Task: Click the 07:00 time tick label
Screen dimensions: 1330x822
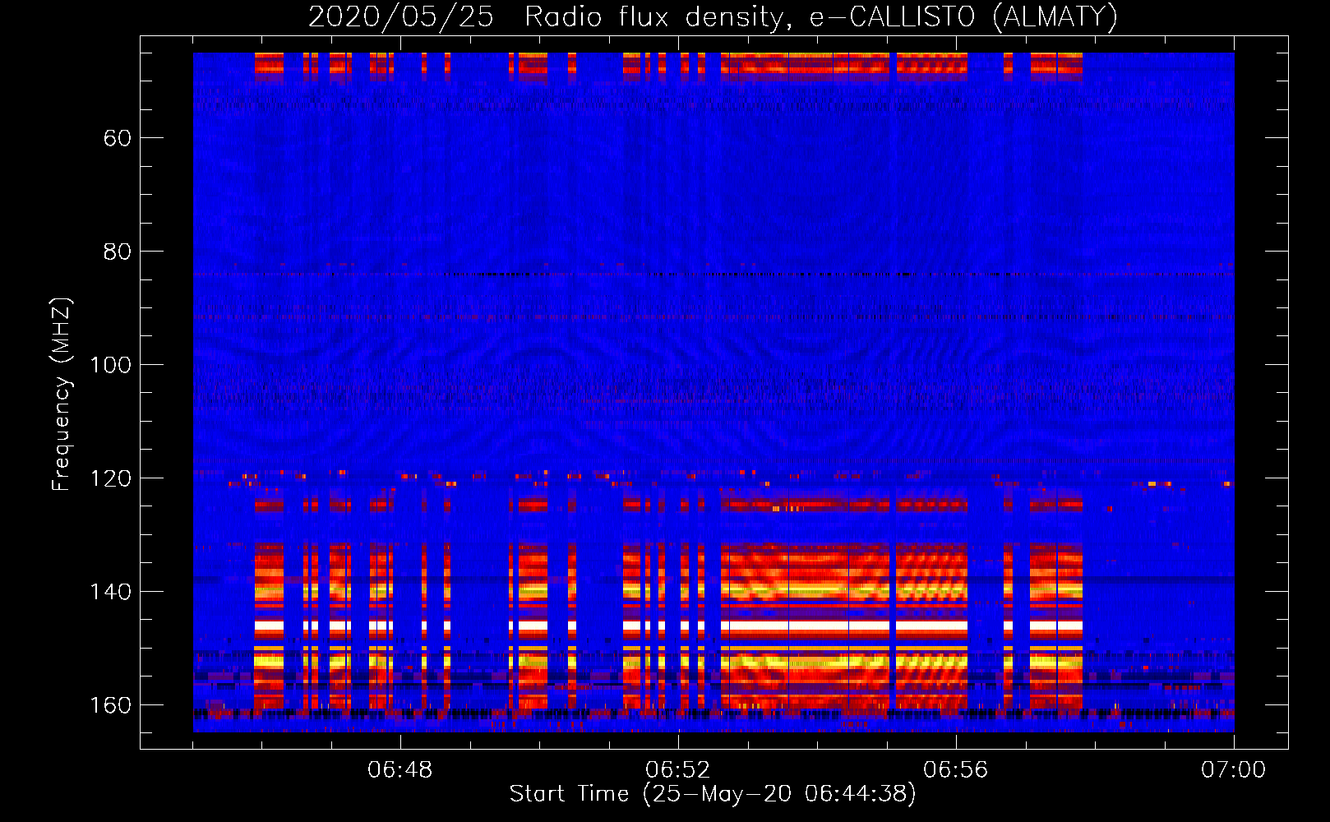Action: (x=1233, y=770)
